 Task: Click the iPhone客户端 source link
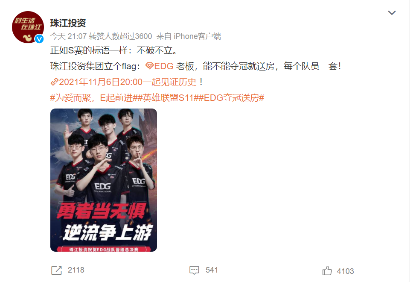[x=198, y=36]
